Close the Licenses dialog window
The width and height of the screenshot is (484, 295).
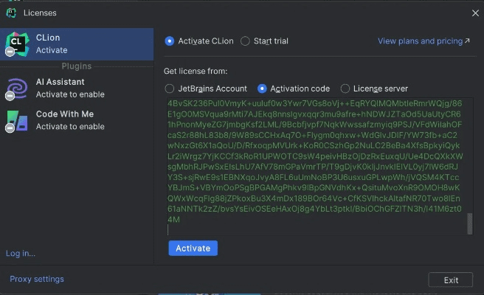click(x=475, y=13)
